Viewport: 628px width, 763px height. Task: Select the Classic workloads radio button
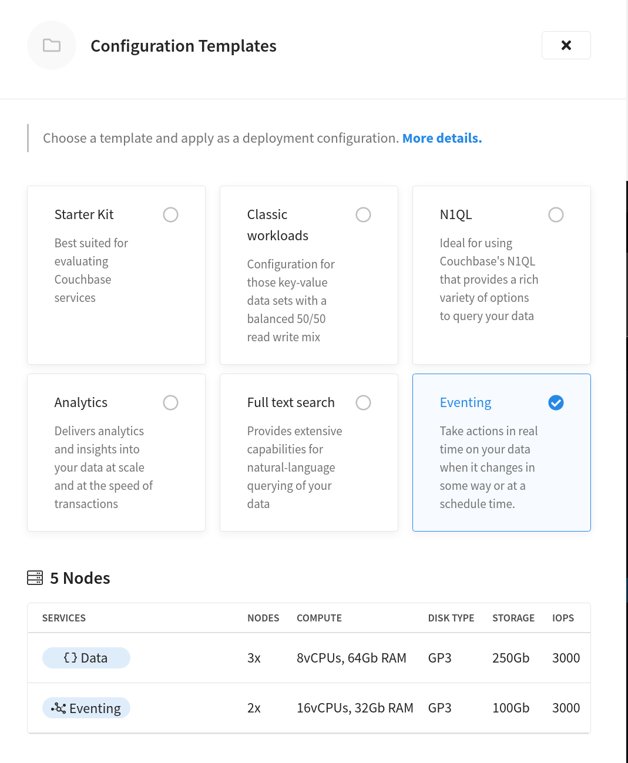pyautogui.click(x=363, y=214)
